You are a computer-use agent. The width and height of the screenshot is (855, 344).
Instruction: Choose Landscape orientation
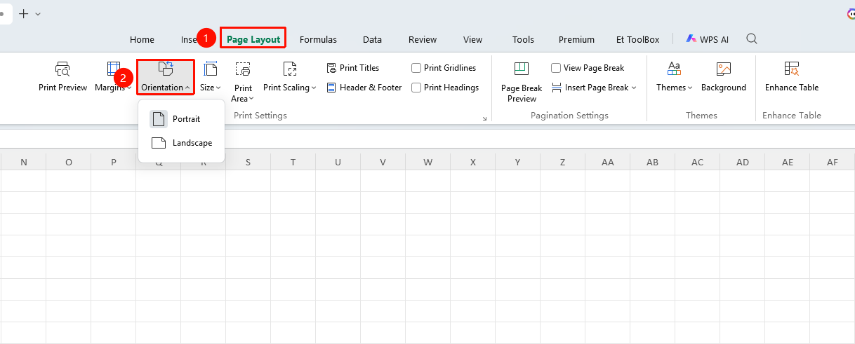pyautogui.click(x=181, y=143)
